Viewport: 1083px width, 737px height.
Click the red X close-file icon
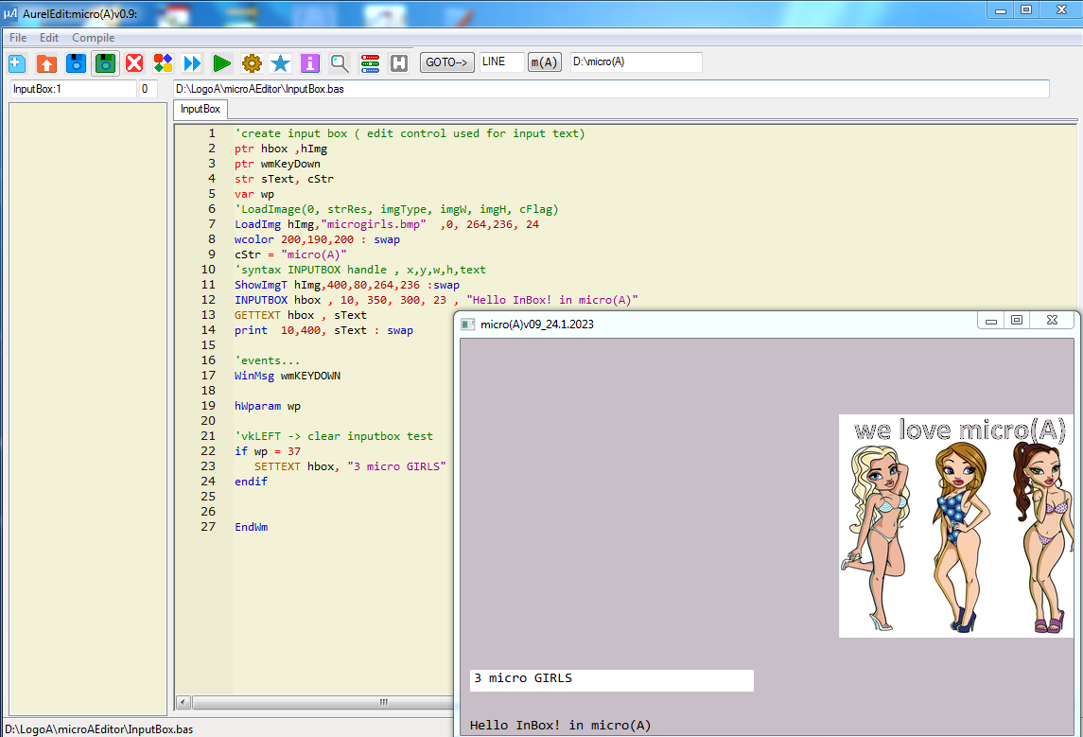click(x=134, y=63)
